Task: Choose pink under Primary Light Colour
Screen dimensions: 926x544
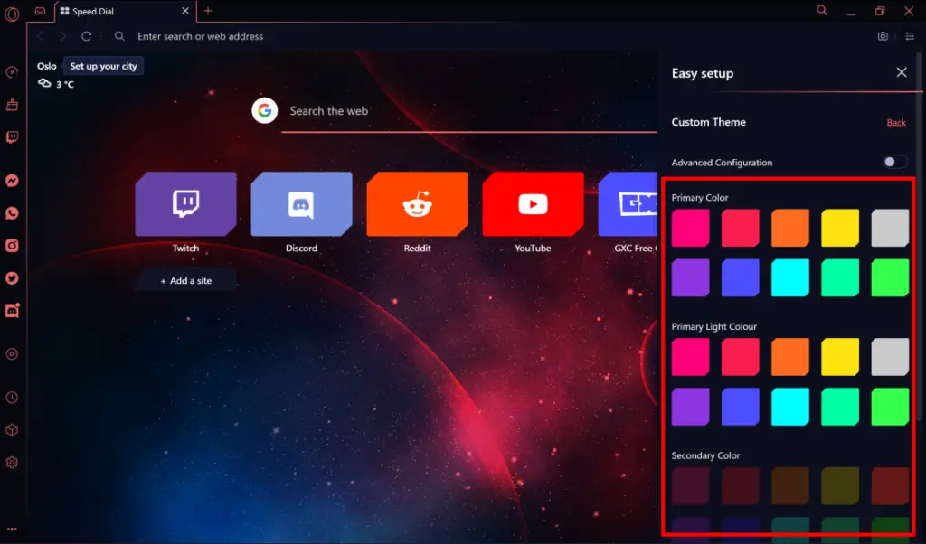Action: pyautogui.click(x=690, y=357)
